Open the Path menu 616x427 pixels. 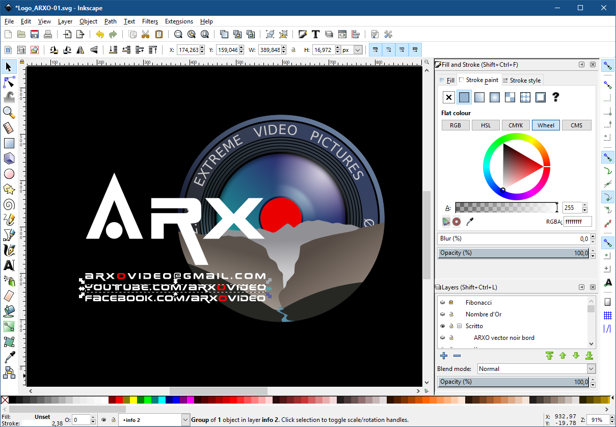(x=111, y=21)
